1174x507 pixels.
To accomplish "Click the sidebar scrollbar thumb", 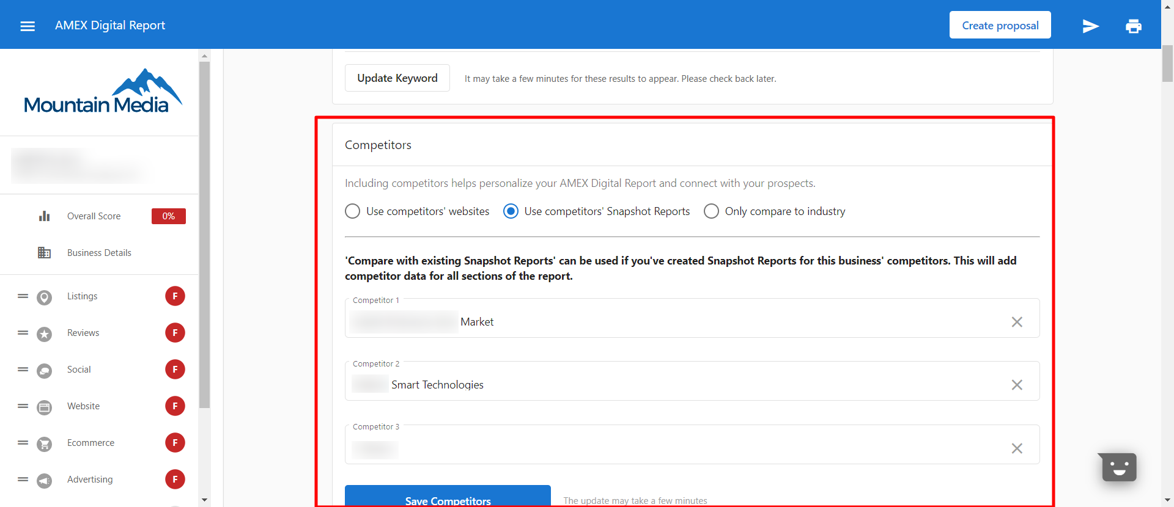I will tap(204, 235).
